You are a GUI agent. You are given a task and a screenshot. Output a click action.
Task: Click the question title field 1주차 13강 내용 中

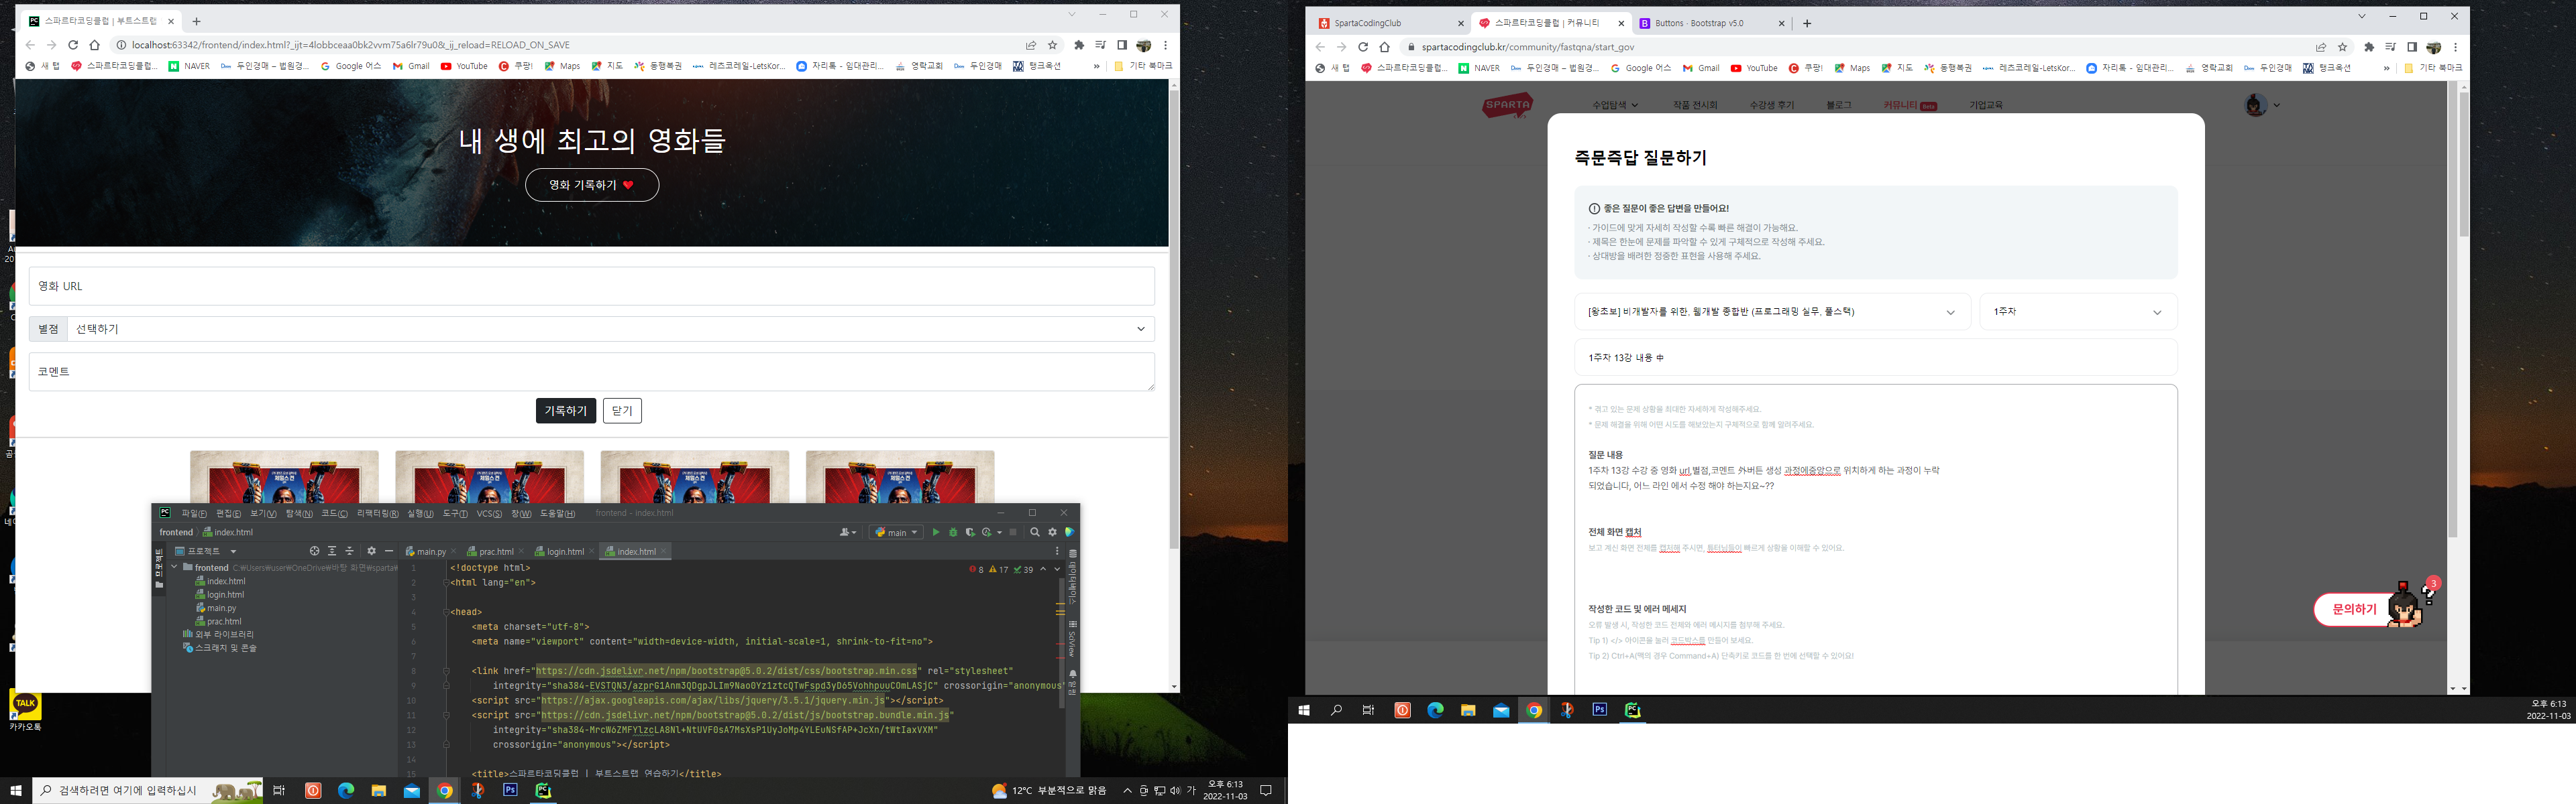coord(1875,358)
